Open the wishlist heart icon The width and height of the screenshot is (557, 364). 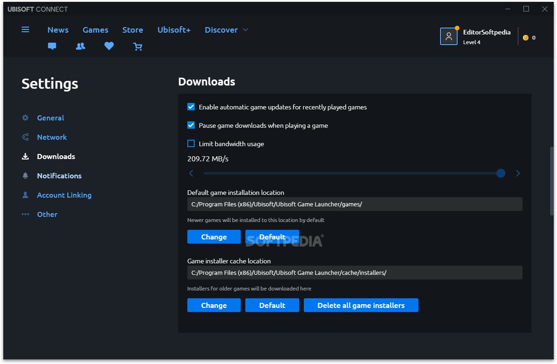[109, 46]
